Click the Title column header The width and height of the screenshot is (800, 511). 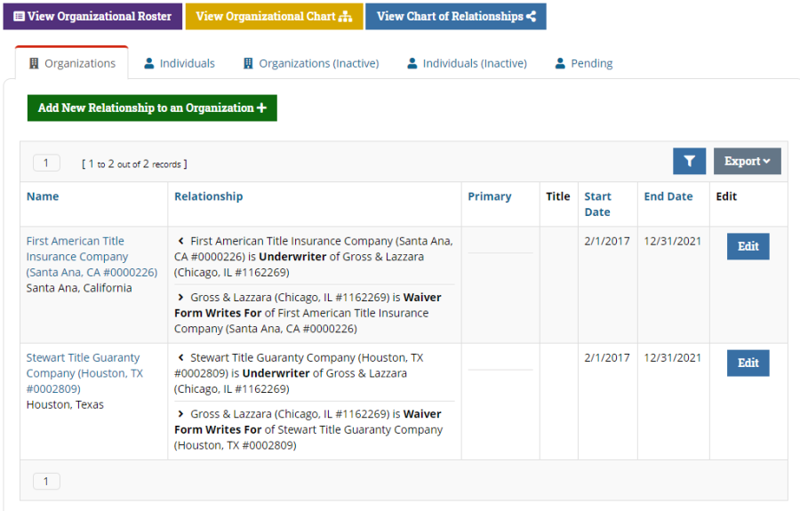point(557,196)
